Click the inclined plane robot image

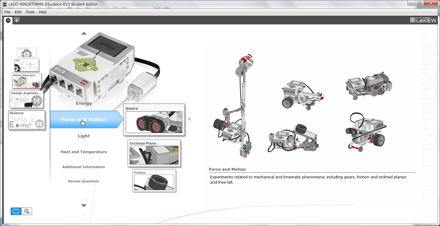[294, 138]
